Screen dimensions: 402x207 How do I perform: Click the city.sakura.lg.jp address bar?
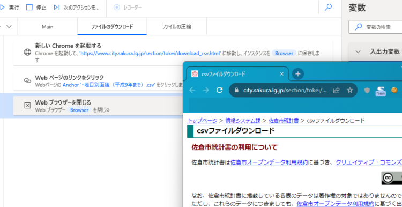tap(285, 90)
